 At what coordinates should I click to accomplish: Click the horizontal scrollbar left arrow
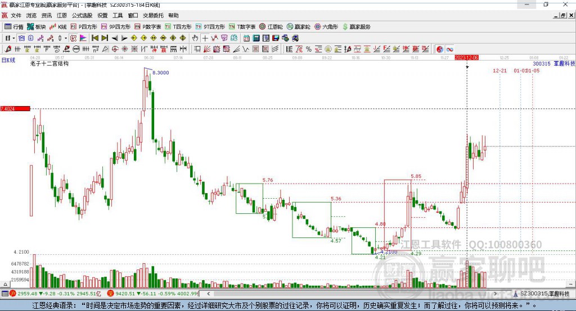(208, 294)
